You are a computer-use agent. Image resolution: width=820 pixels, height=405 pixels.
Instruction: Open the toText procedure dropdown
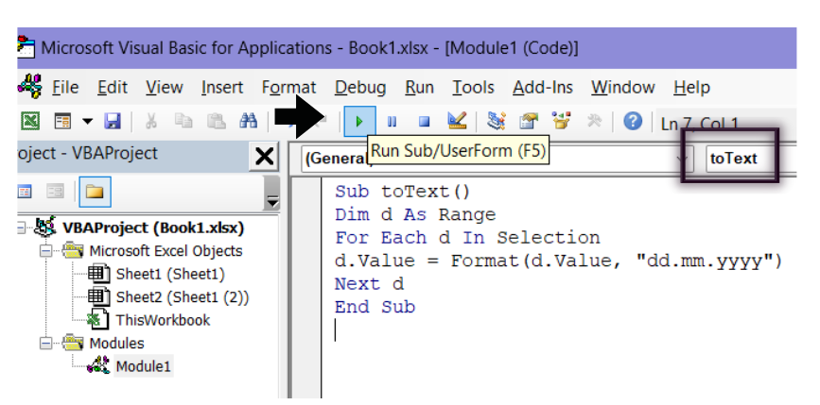[x=751, y=159]
